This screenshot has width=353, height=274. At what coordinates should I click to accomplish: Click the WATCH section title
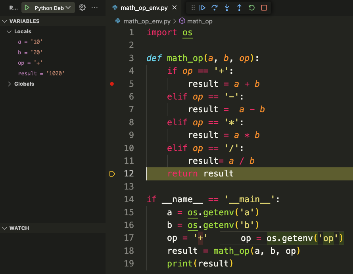tap(19, 228)
